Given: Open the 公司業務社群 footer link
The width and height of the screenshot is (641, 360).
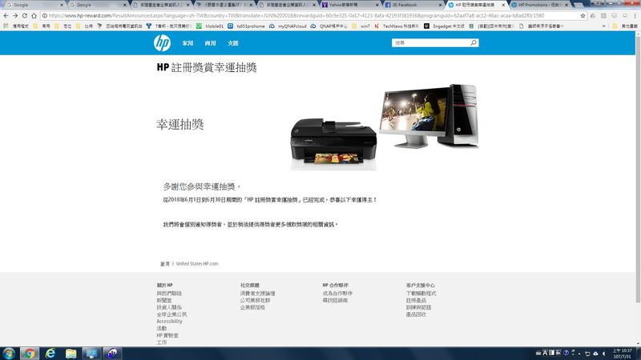Looking at the screenshot, I should click(255, 300).
